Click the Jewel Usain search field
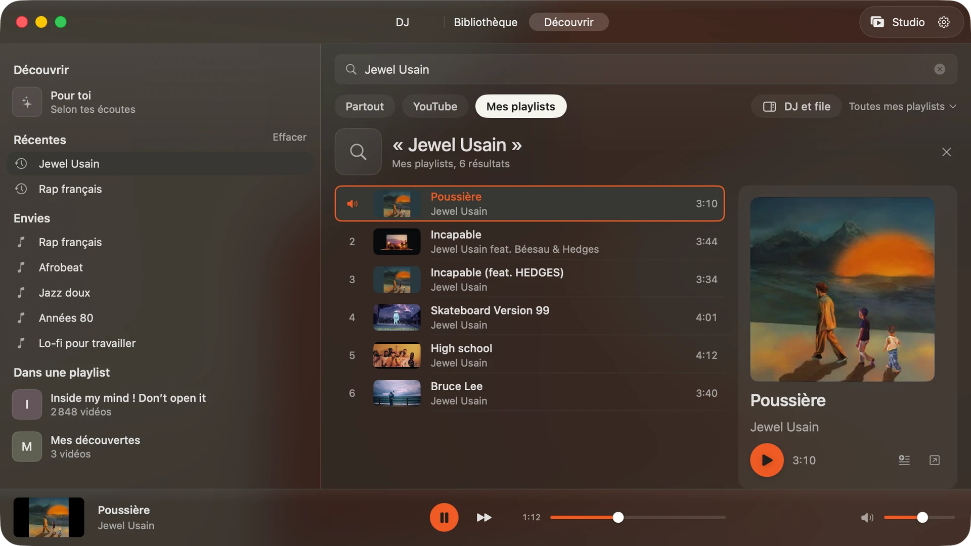Image resolution: width=971 pixels, height=546 pixels. (645, 69)
